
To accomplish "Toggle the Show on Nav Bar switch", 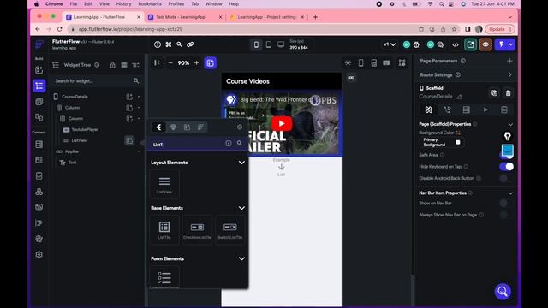I will 506,203.
